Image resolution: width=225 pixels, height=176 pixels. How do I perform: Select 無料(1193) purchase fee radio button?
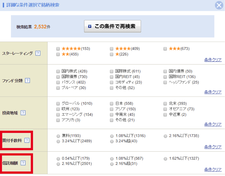pyautogui.click(x=58, y=136)
